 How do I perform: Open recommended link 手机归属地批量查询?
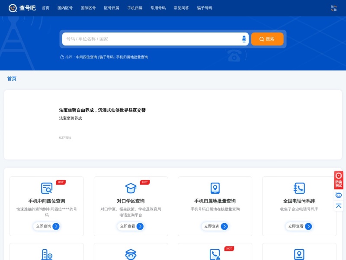point(132,57)
